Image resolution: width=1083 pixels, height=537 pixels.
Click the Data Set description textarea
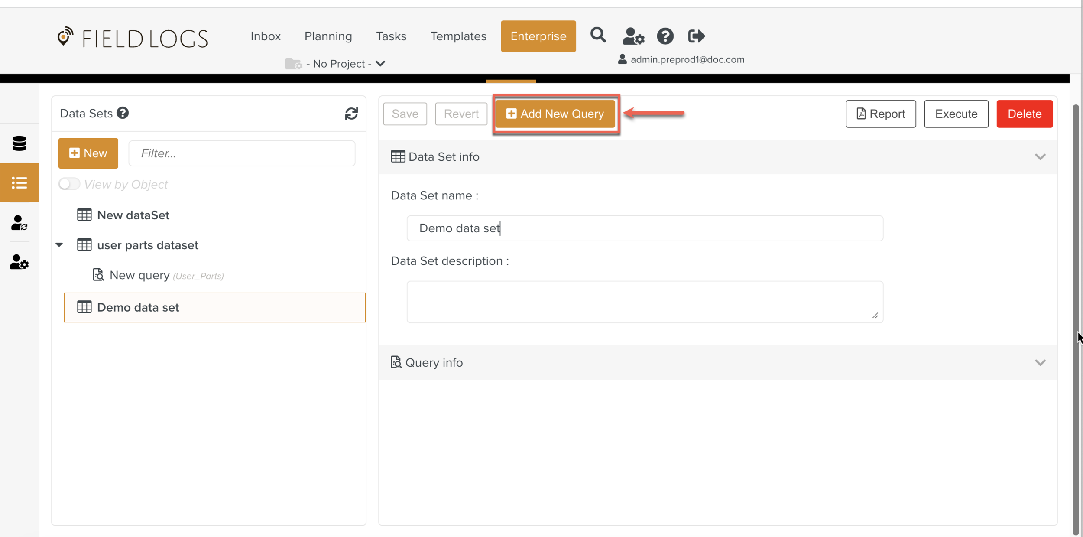pyautogui.click(x=645, y=302)
